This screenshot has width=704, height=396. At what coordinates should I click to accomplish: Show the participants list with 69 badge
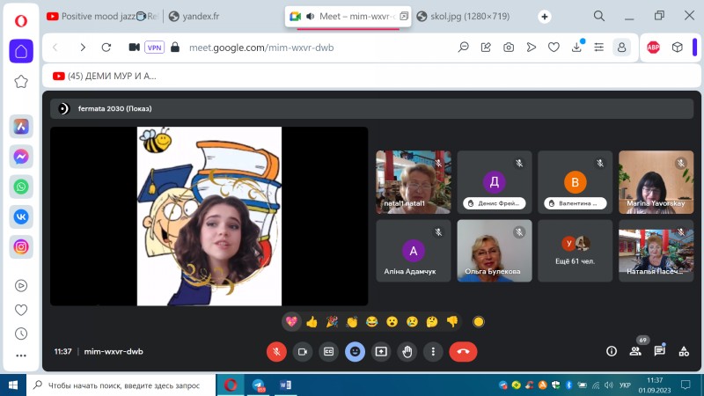(x=635, y=351)
